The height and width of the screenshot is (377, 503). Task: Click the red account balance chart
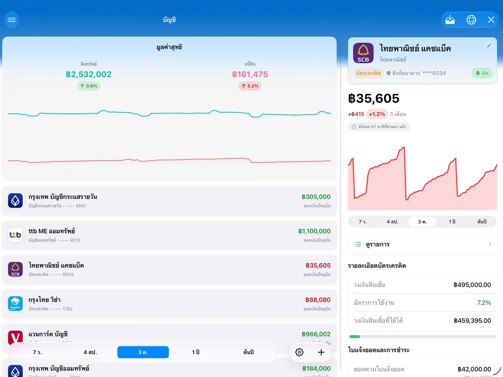tap(422, 178)
